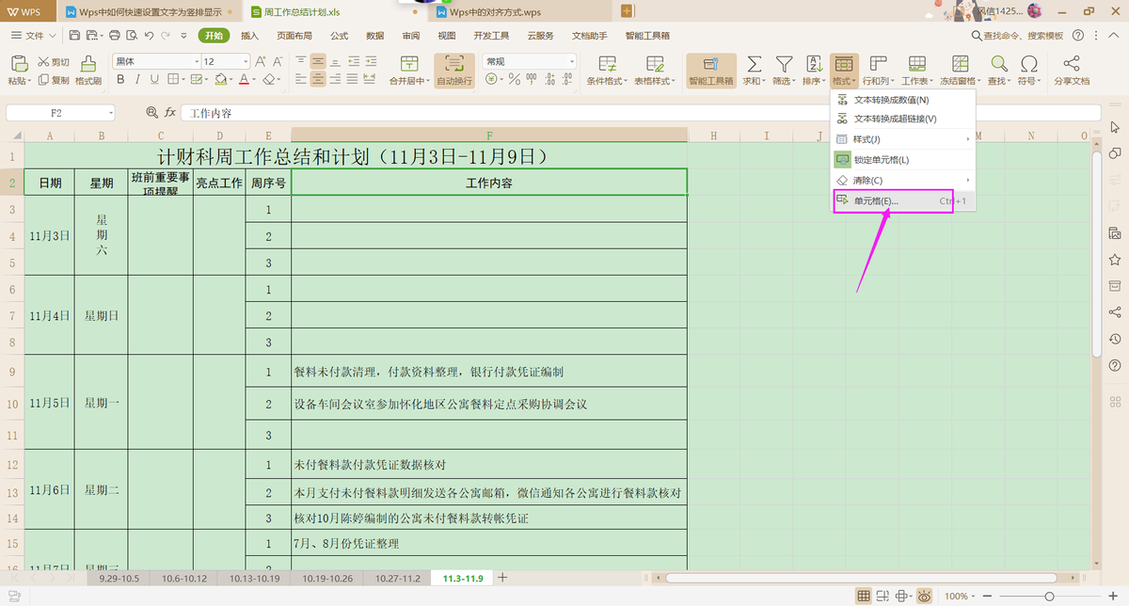Click the Print icon
This screenshot has height=606, width=1129.
pos(115,36)
